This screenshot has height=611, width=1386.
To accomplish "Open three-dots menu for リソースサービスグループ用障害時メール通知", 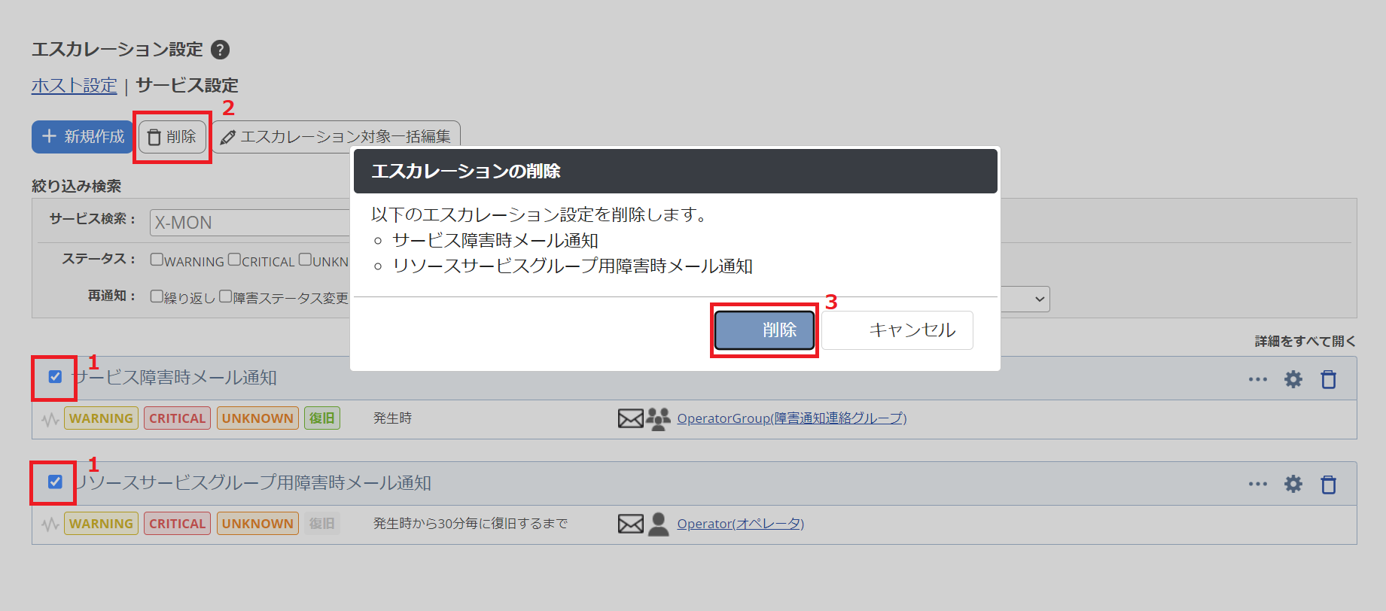I will click(1257, 484).
